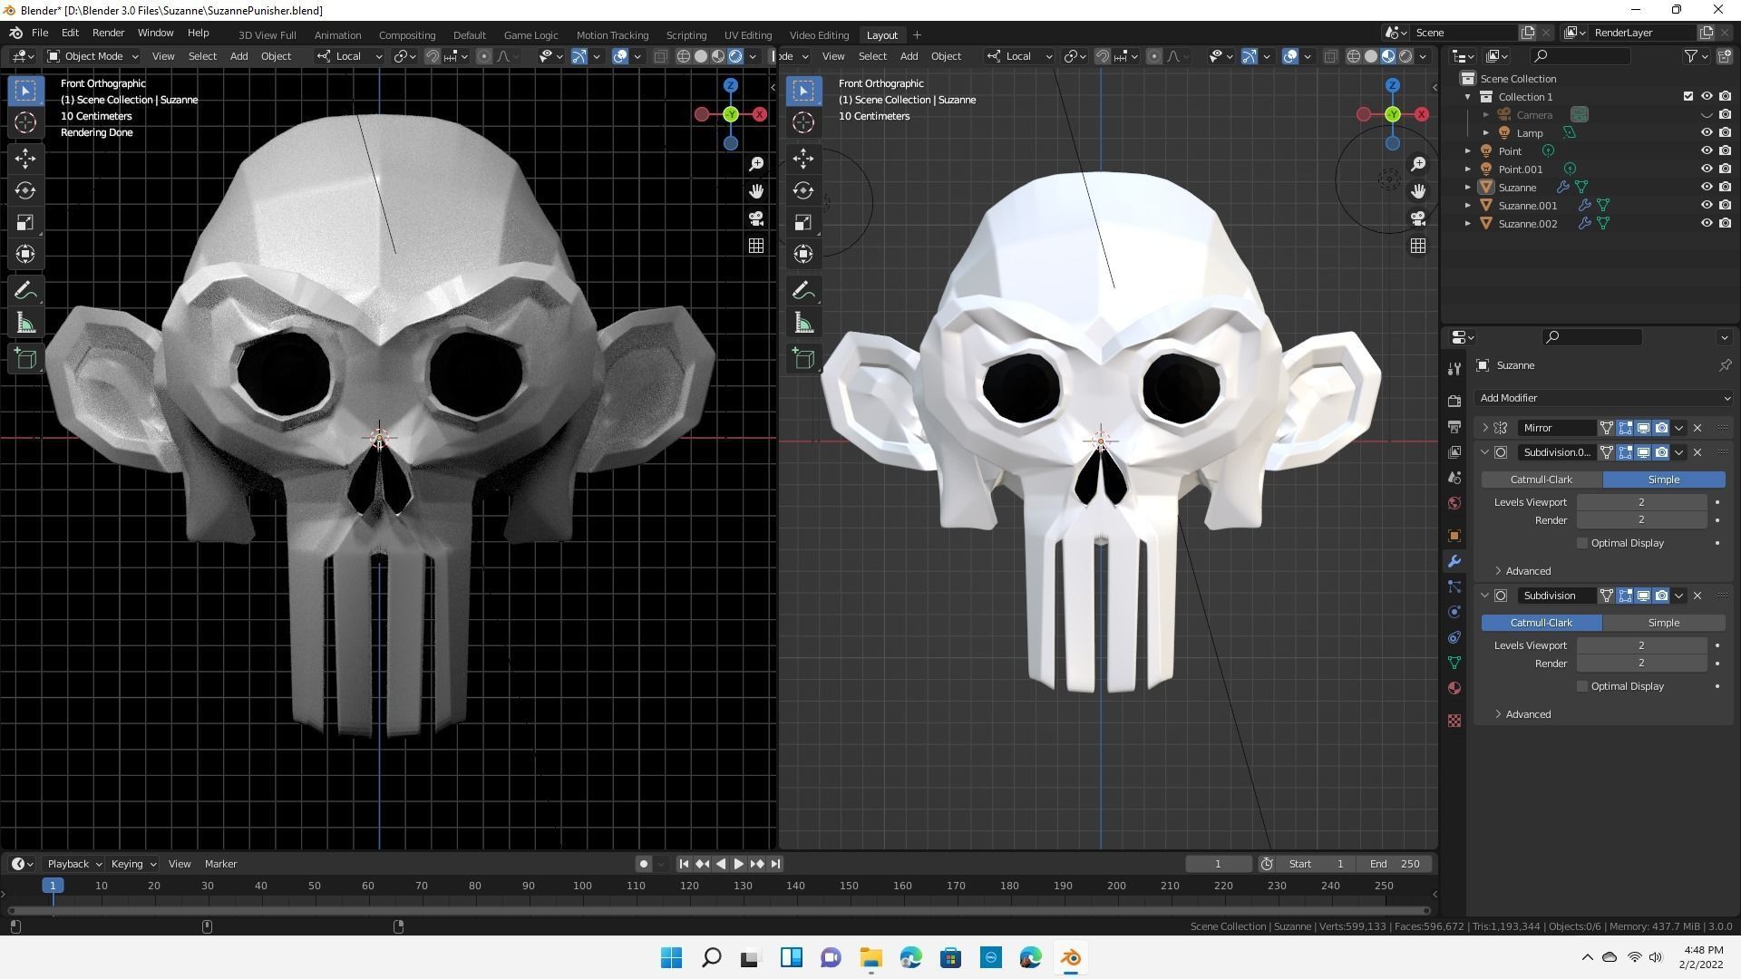Select the Cursor tool in left viewport
The image size is (1741, 979).
[25, 122]
